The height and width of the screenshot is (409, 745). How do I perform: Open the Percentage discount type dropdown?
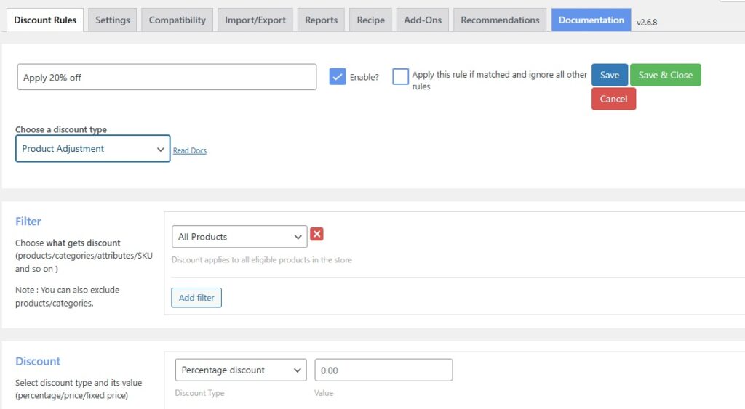[x=240, y=370]
